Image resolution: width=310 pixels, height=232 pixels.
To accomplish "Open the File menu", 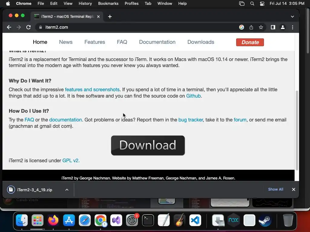I will 41,4.
